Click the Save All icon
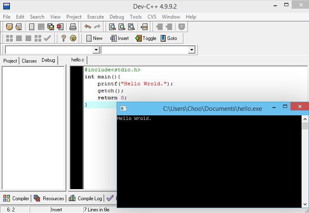This screenshot has height=213, width=309. (x=51, y=27)
